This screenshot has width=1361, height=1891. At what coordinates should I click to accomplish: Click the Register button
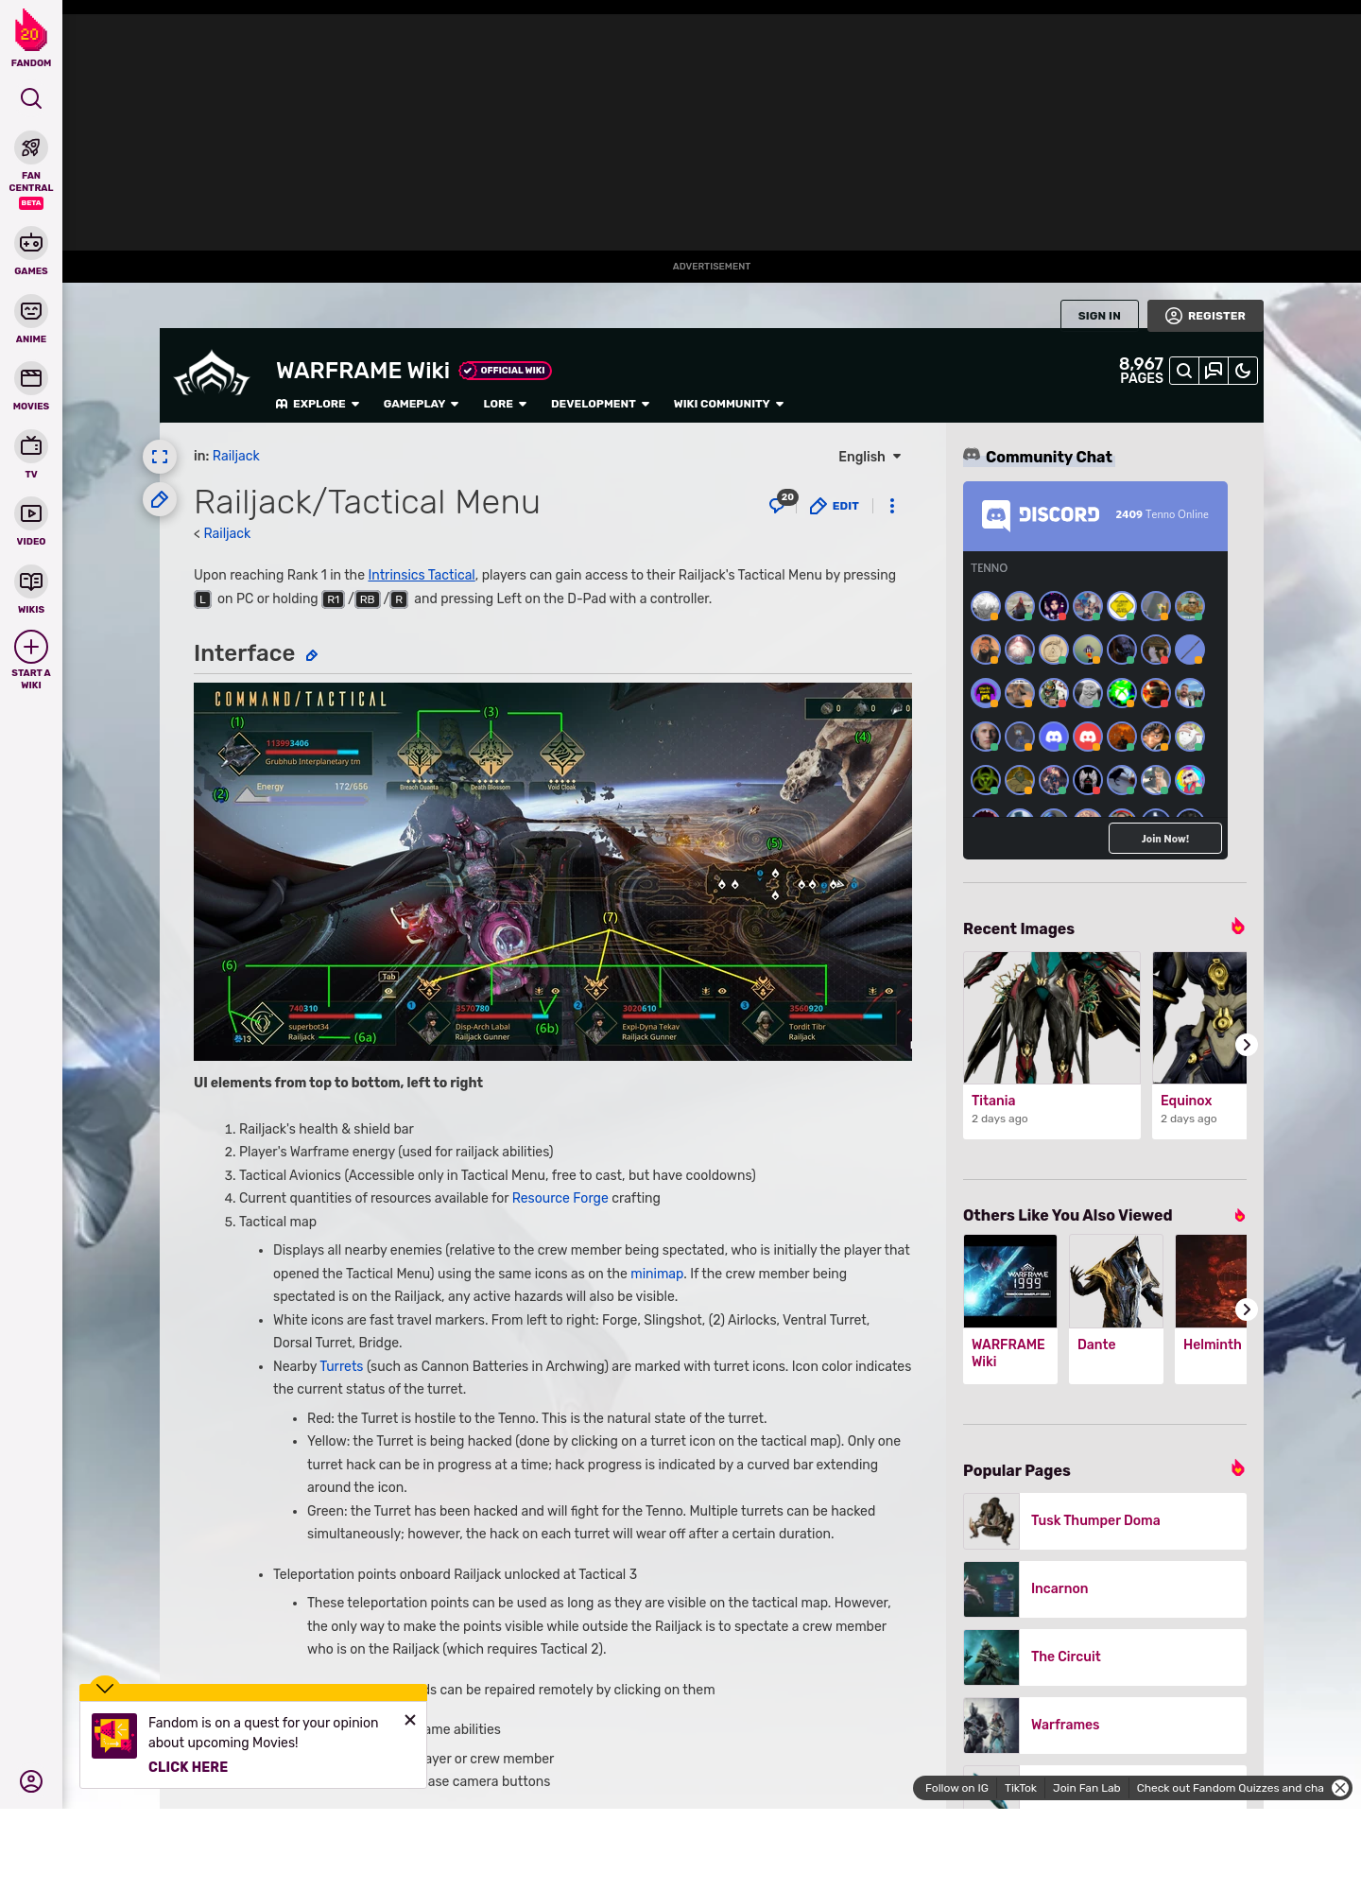coord(1205,316)
